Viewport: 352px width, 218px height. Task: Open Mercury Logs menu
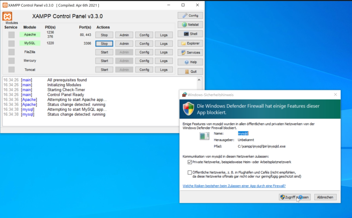[164, 61]
